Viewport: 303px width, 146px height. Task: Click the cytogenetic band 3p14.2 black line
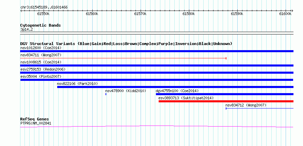point(157,33)
